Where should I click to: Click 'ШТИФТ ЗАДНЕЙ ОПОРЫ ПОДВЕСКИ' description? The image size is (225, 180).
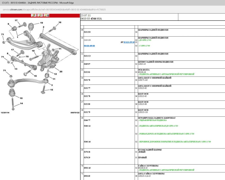click(156, 62)
